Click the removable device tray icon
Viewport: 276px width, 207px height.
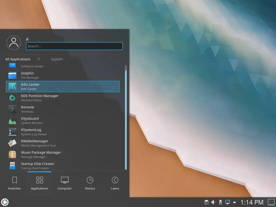[220, 202]
